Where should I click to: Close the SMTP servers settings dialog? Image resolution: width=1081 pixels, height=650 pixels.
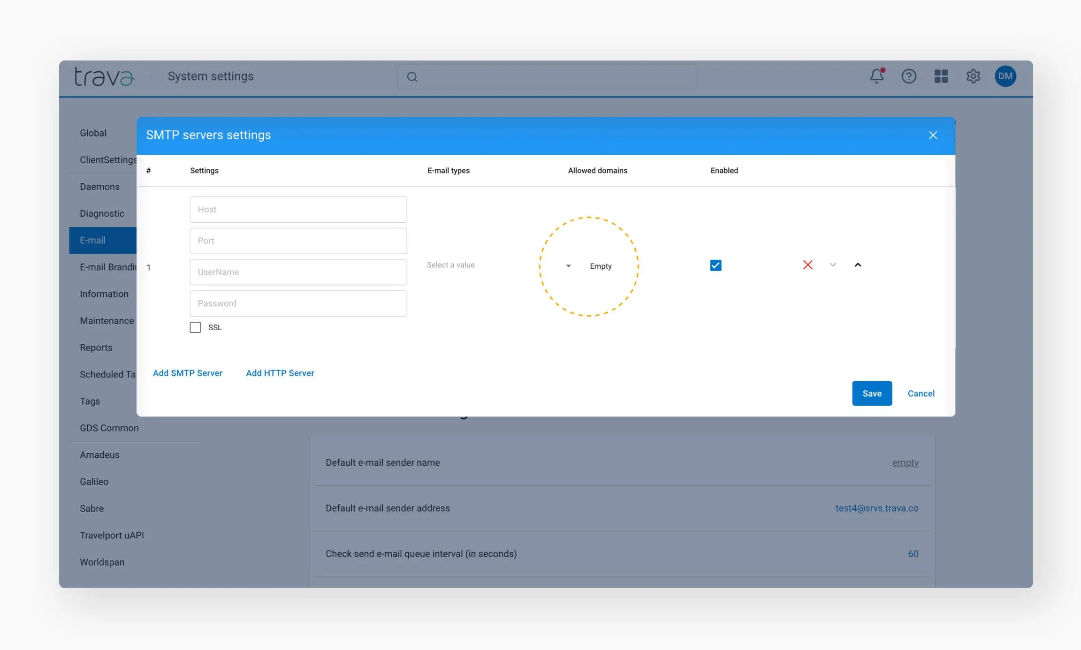point(933,135)
